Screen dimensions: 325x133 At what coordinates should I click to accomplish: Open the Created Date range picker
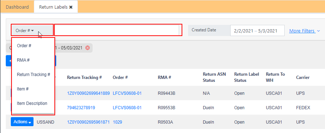point(257,31)
